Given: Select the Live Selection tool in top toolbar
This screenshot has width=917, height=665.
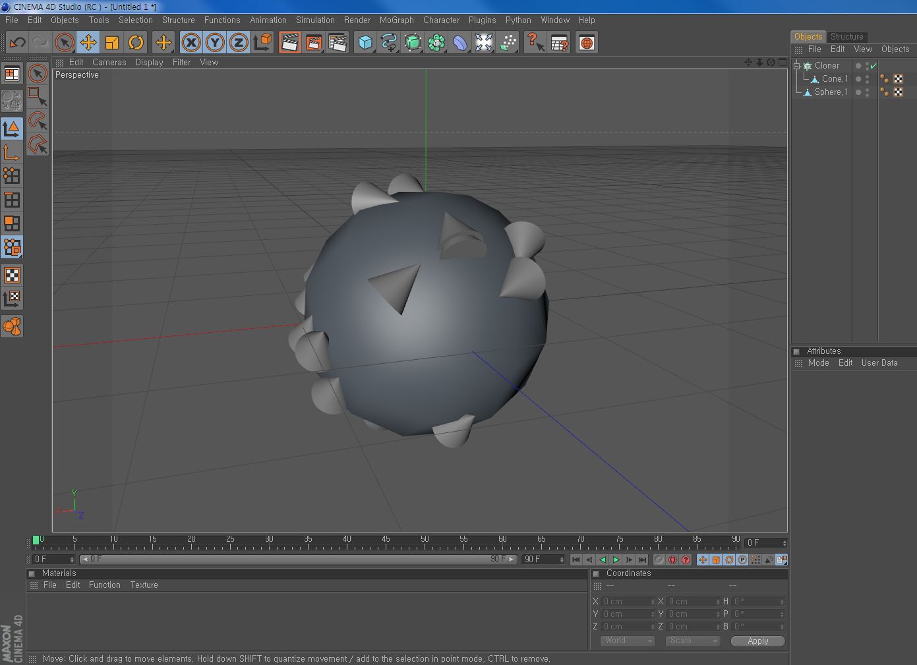Looking at the screenshot, I should [x=64, y=43].
